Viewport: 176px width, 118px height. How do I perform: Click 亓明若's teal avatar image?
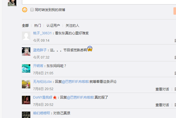(x=26, y=68)
